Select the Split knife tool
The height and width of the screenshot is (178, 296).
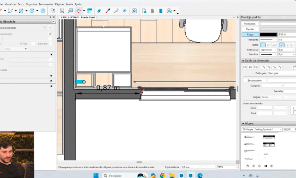coord(116,11)
